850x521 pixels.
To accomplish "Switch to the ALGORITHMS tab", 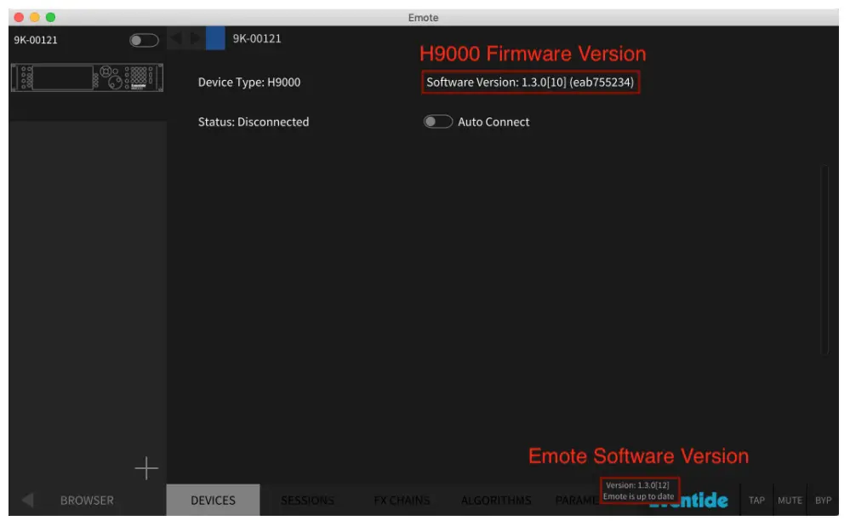I will coord(495,500).
